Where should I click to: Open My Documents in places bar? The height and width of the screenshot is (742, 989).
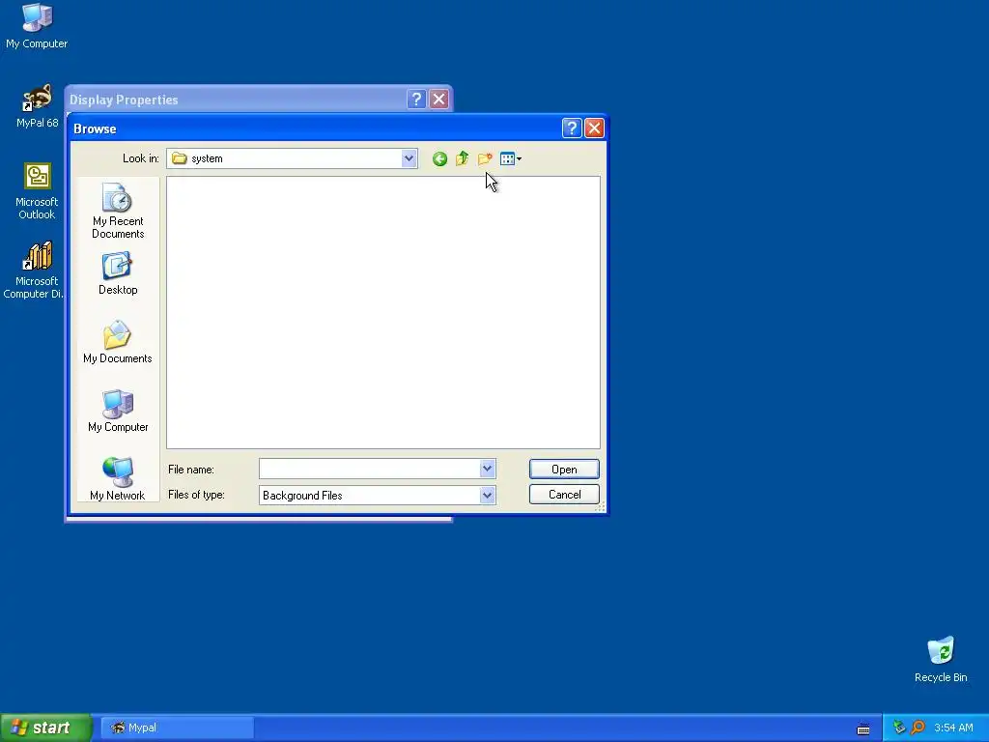pyautogui.click(x=118, y=343)
